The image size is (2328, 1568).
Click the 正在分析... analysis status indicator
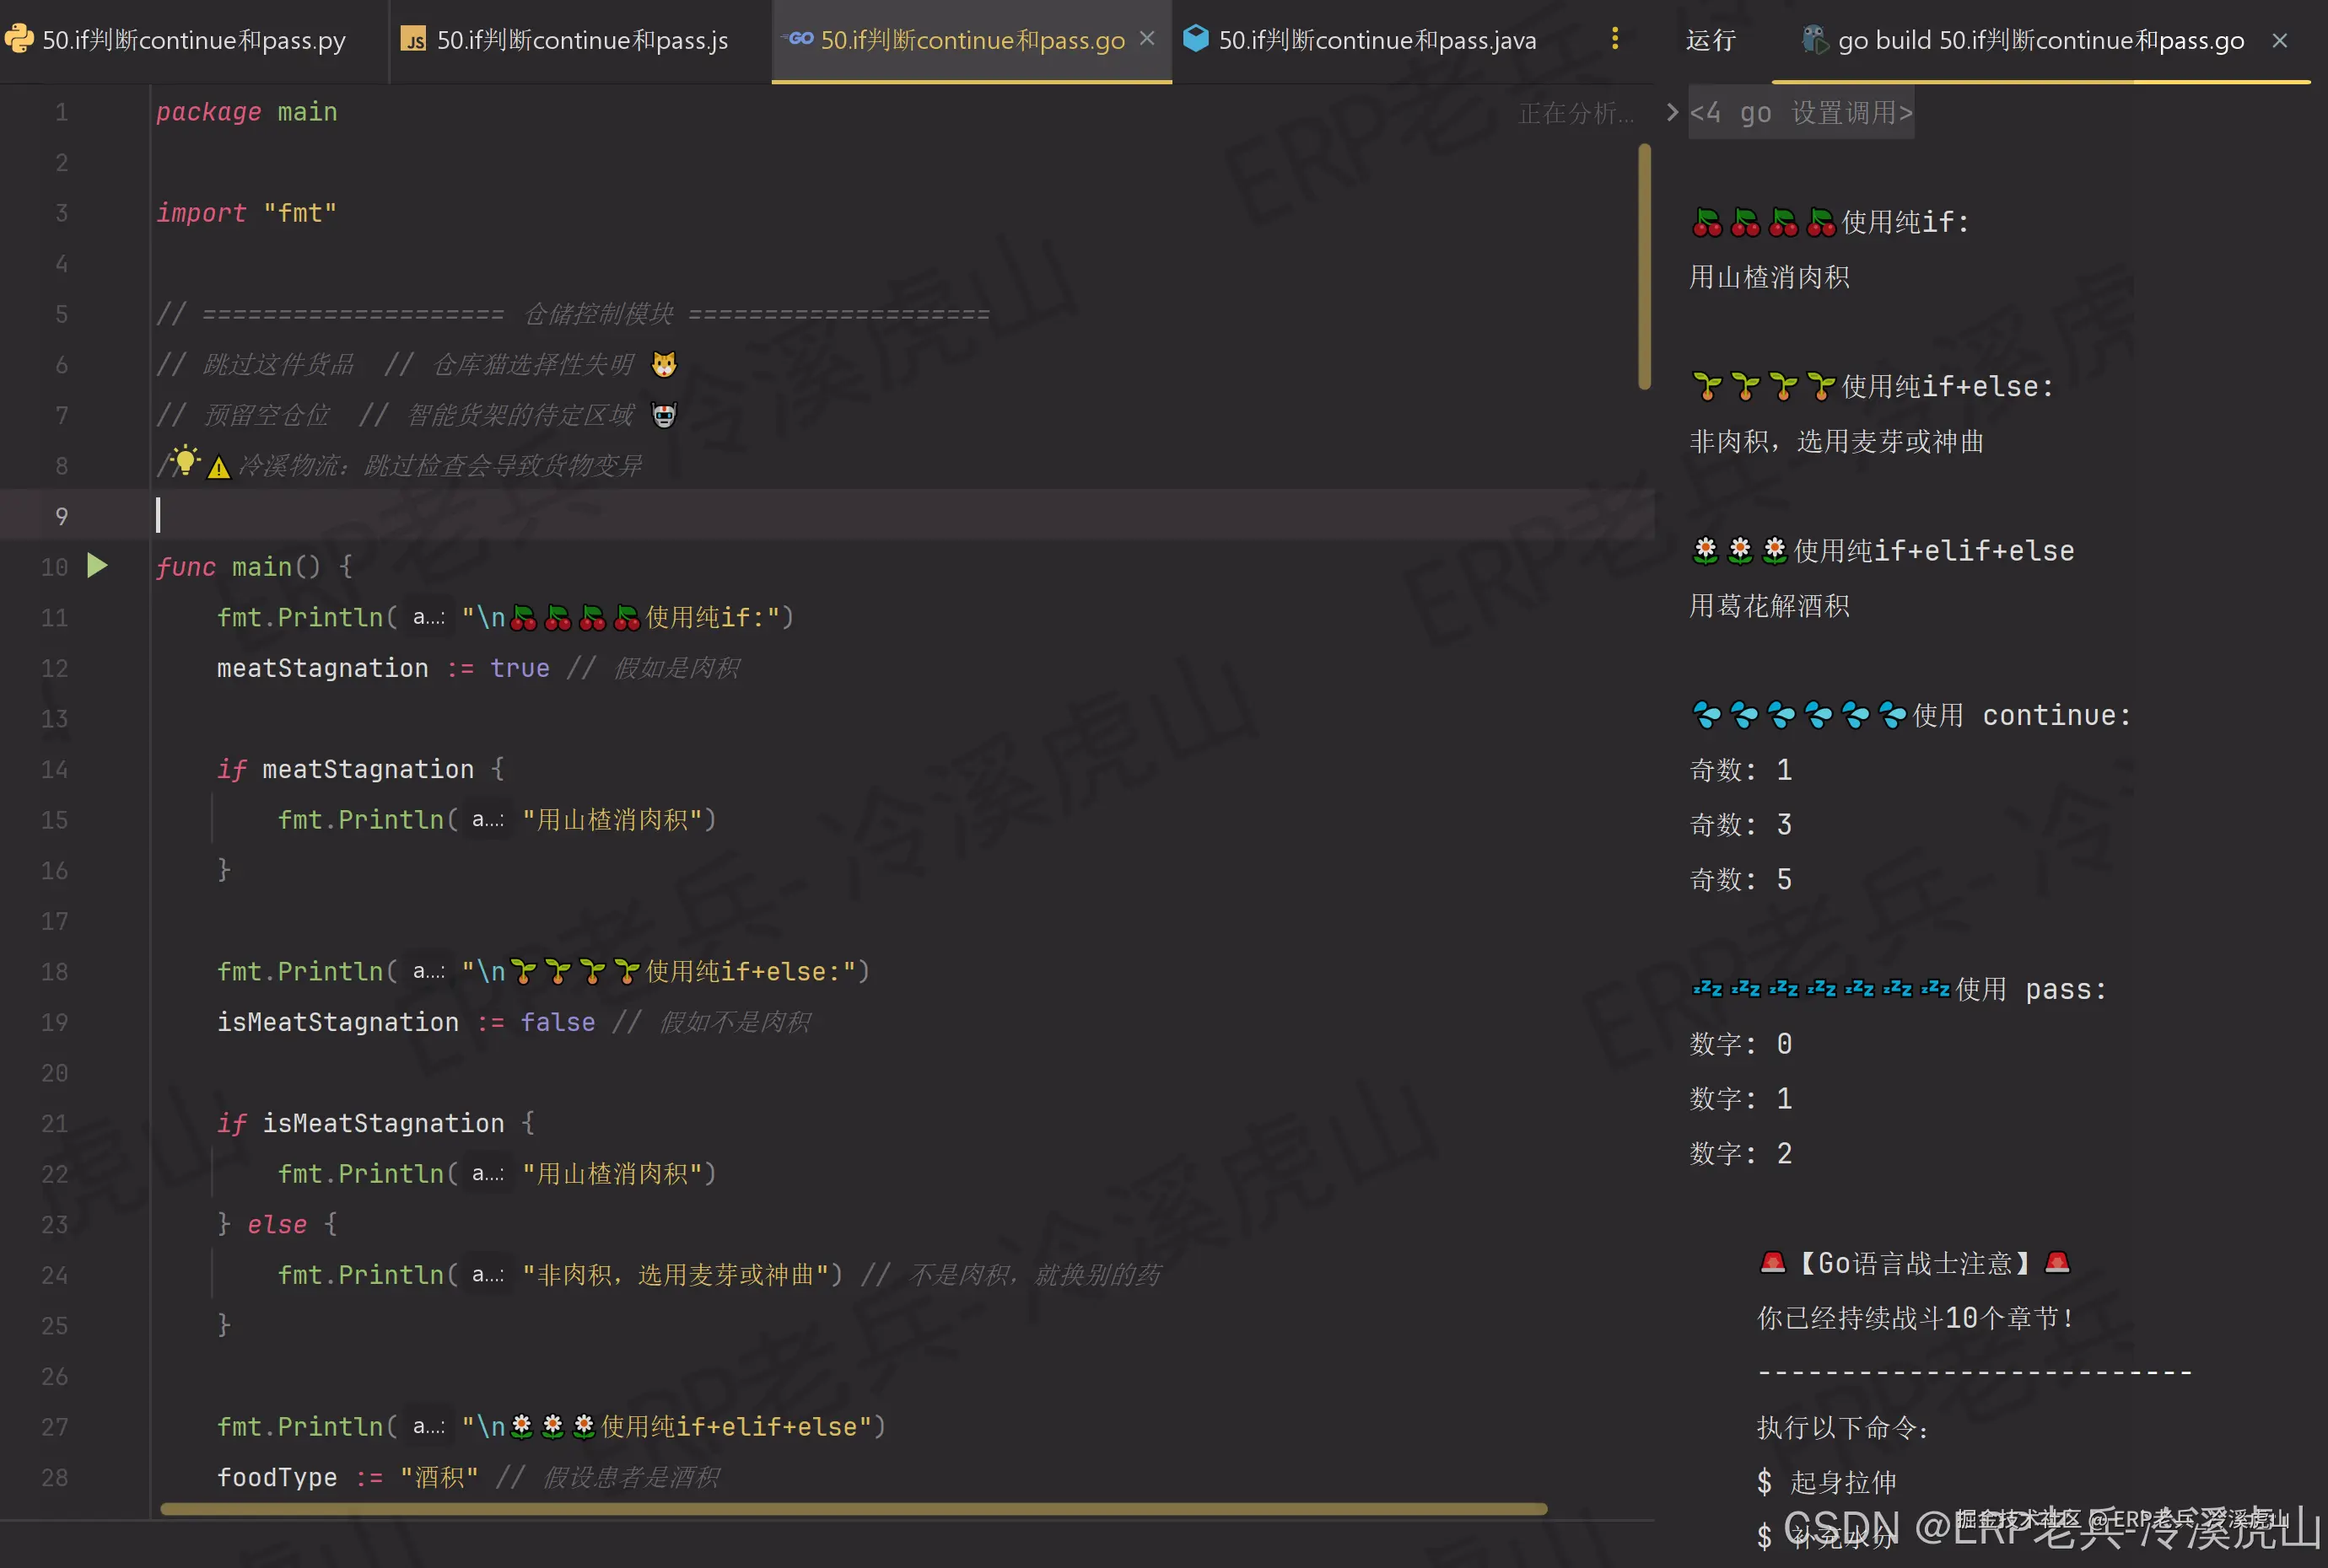click(1576, 113)
